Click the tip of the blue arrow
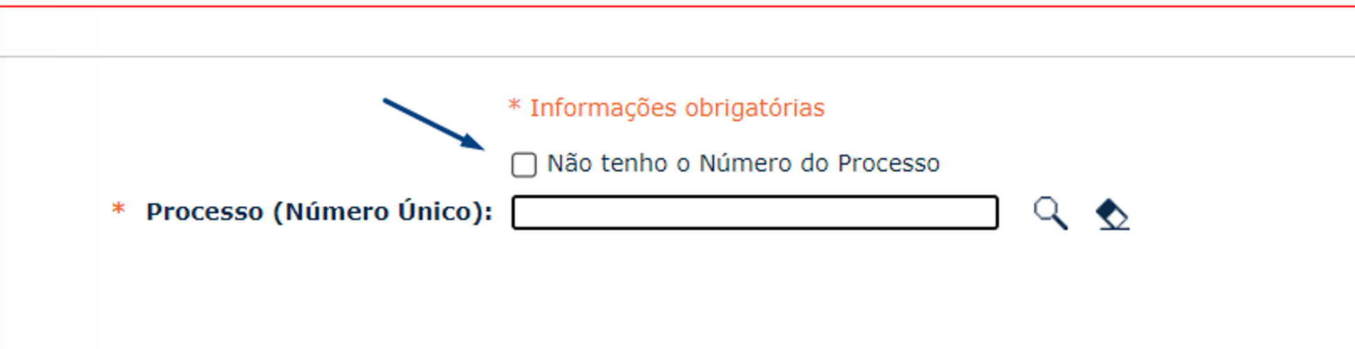Screen dimensions: 1355x349 481,147
